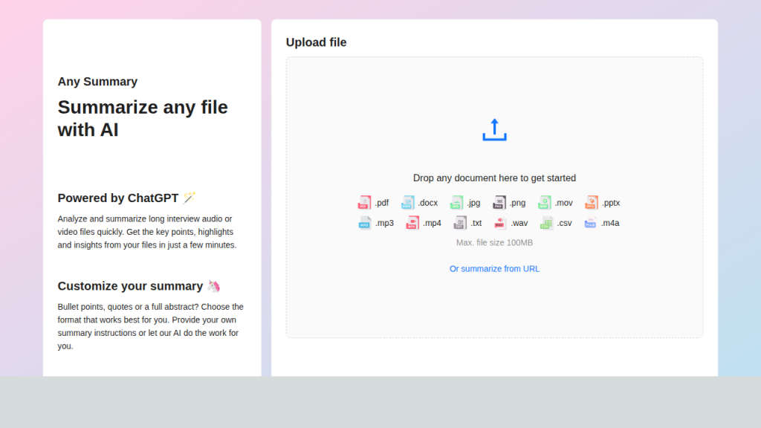Click the .mp3 audio file icon
The image size is (761, 428).
point(364,223)
